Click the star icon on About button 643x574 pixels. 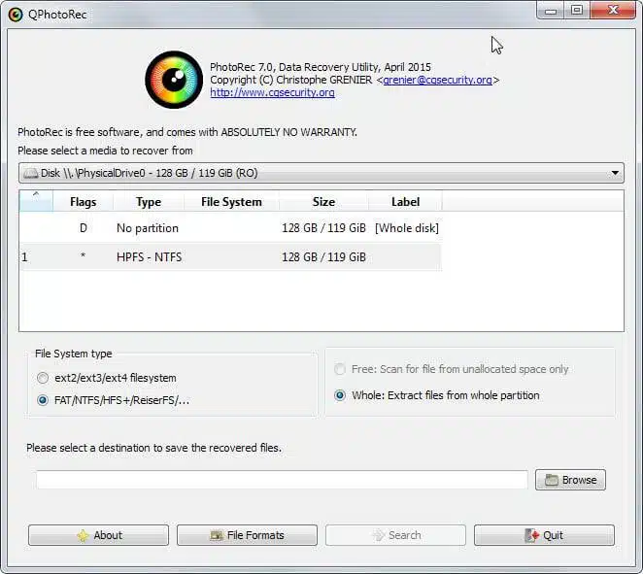point(83,535)
